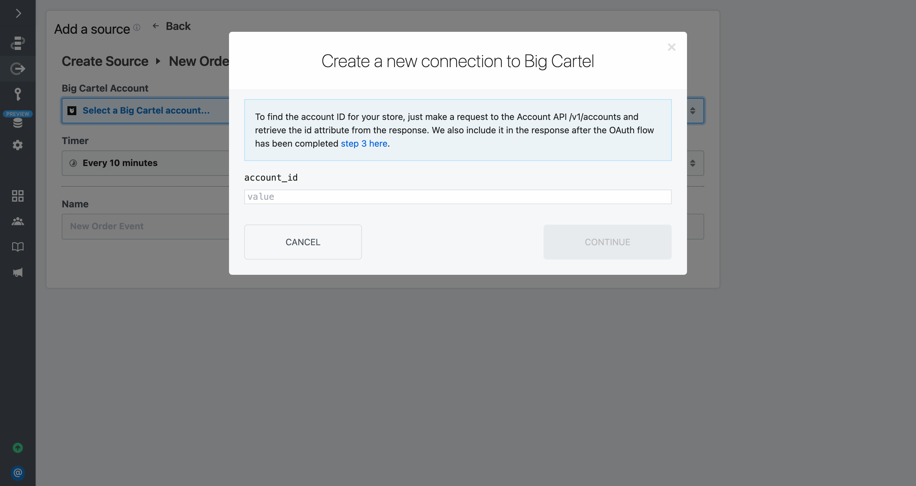Open the announcements megaphone icon

tap(18, 272)
